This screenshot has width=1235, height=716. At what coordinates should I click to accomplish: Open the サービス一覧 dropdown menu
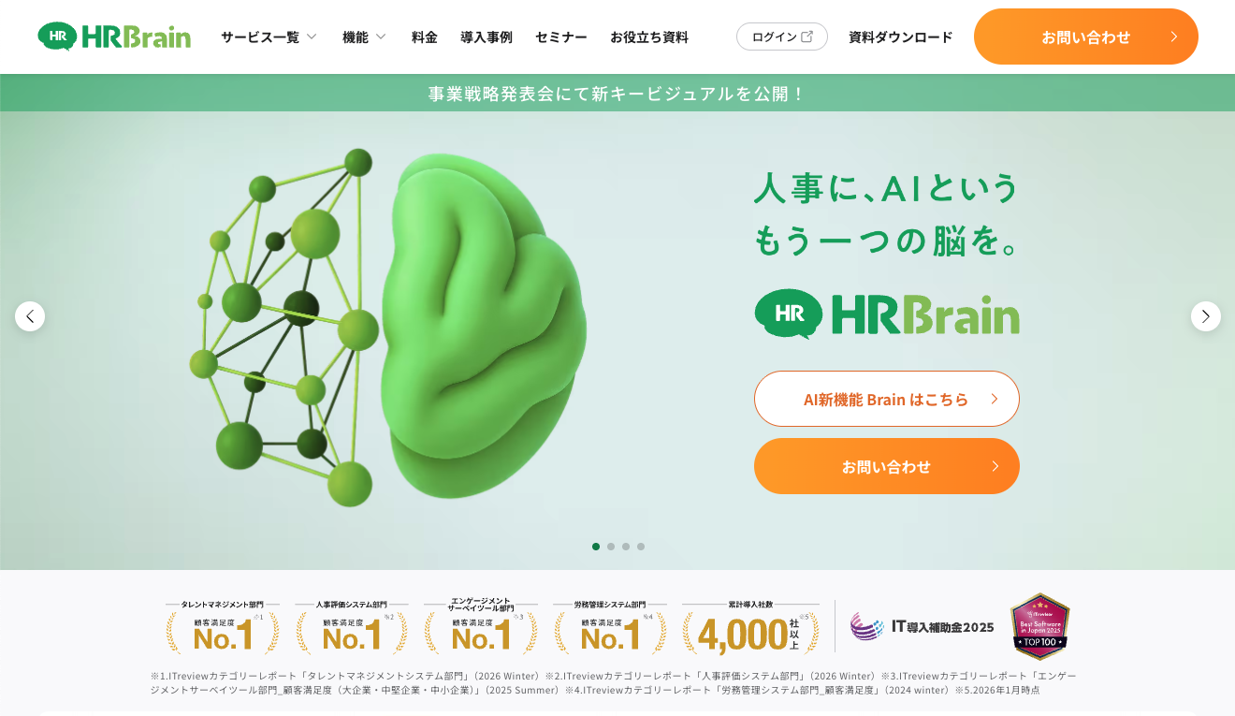(x=269, y=37)
